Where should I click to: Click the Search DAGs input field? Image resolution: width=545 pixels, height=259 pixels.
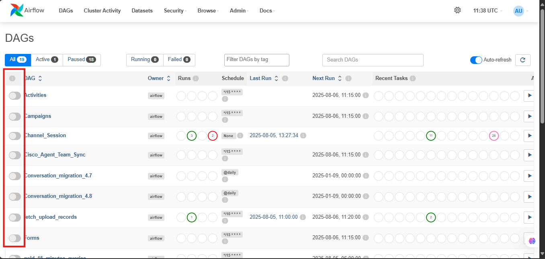coord(373,60)
